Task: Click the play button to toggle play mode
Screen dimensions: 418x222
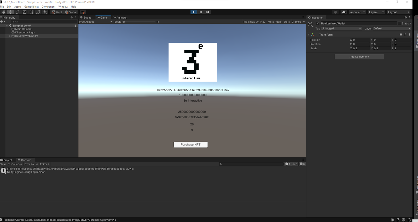Action: 194,12
